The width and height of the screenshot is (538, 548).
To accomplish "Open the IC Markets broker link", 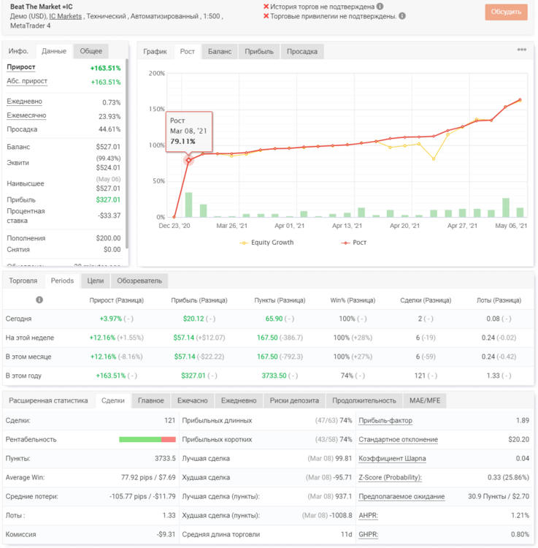I will point(65,16).
